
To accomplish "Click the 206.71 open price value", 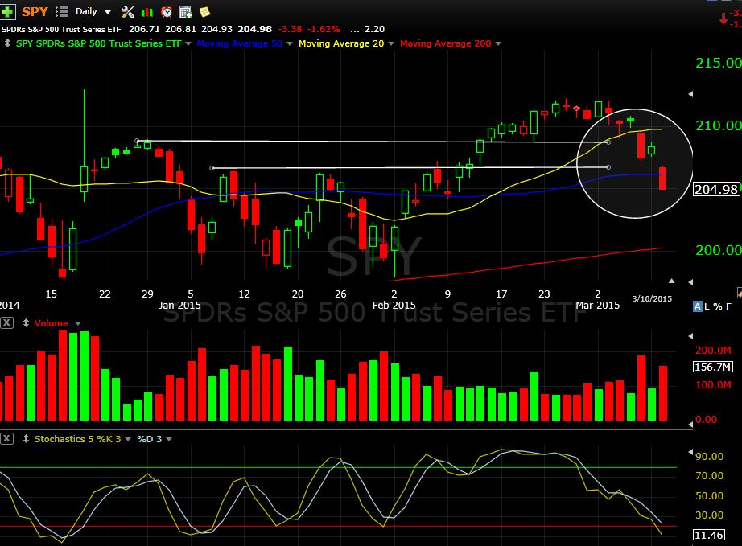I will pos(144,29).
